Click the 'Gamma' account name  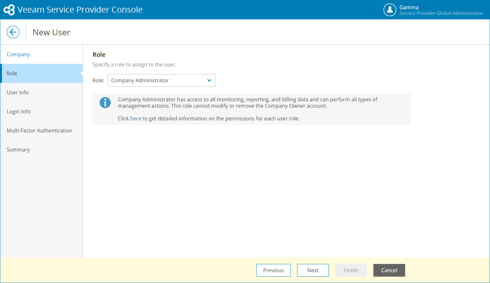pos(409,7)
